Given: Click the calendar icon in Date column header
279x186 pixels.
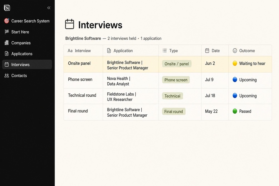Looking at the screenshot, I should tap(207, 51).
